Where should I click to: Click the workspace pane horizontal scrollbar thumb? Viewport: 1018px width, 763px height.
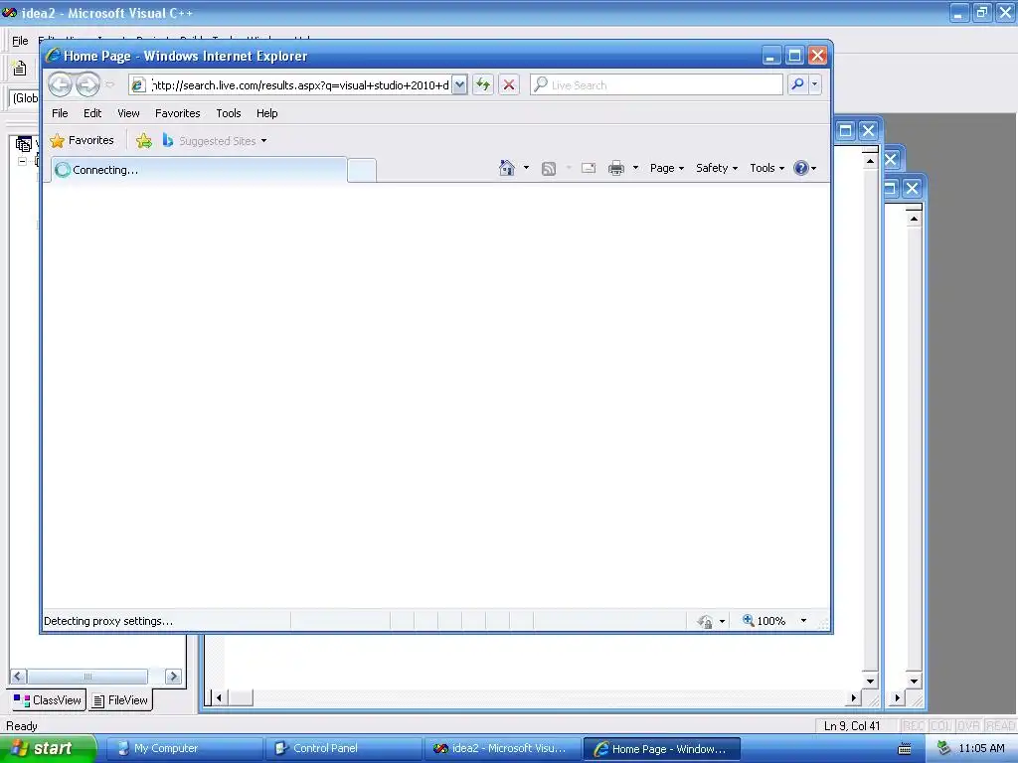[x=87, y=676]
